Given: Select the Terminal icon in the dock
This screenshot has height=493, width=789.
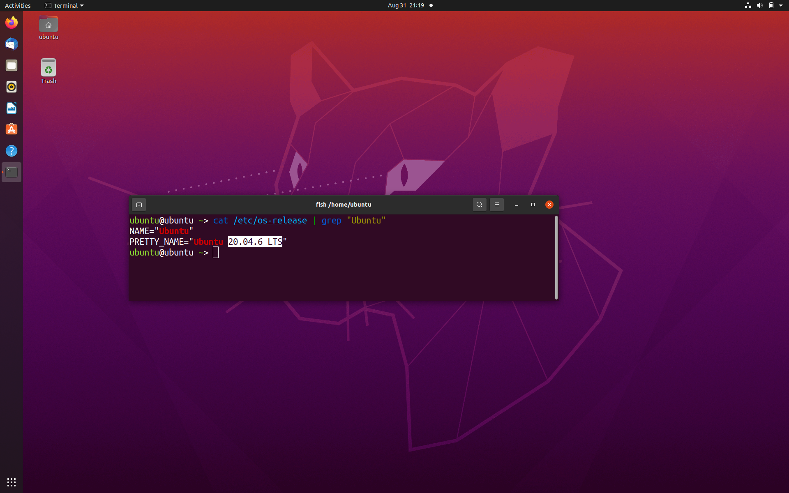Looking at the screenshot, I should click(x=12, y=172).
